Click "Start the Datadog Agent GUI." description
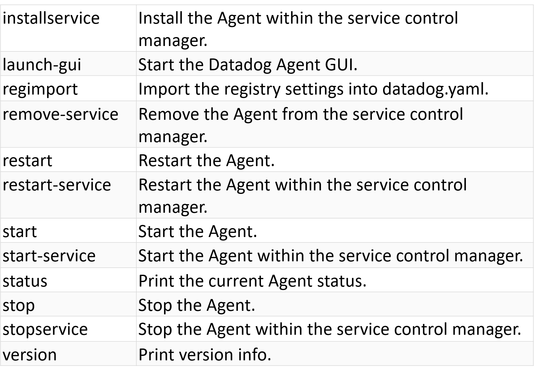This screenshot has width=534, height=376. 248,65
